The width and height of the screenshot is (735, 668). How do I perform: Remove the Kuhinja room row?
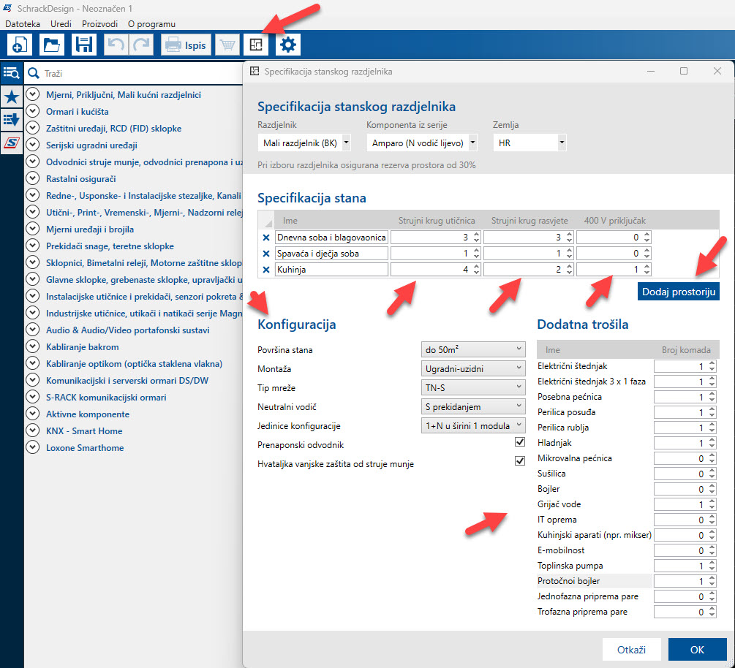click(266, 270)
